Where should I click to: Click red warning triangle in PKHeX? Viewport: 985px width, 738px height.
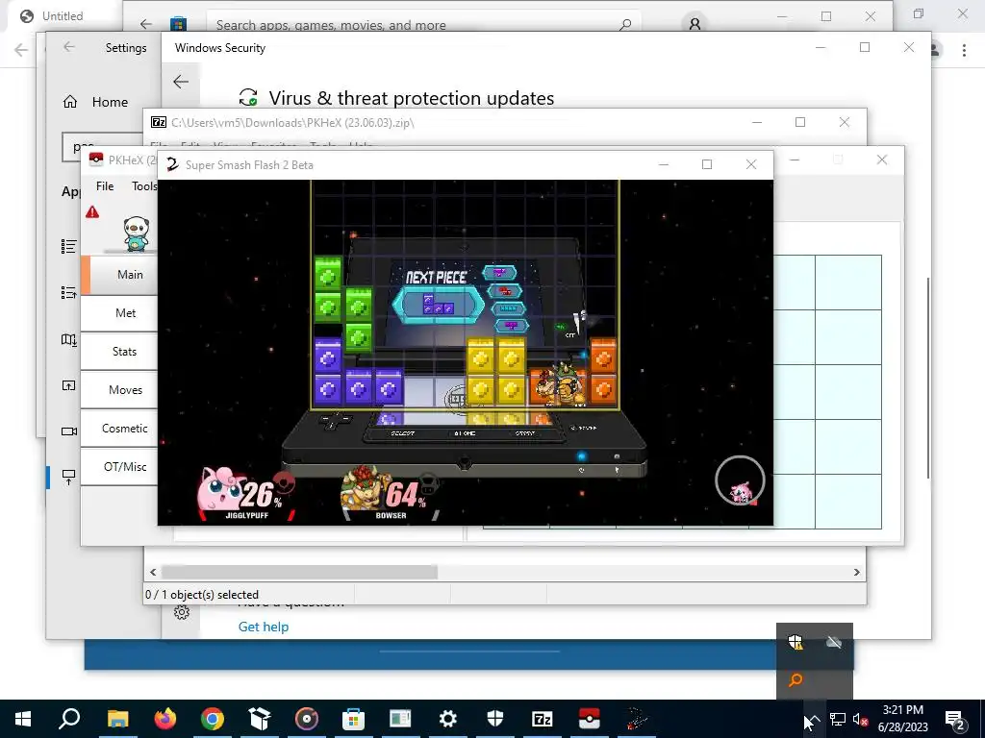tap(92, 212)
